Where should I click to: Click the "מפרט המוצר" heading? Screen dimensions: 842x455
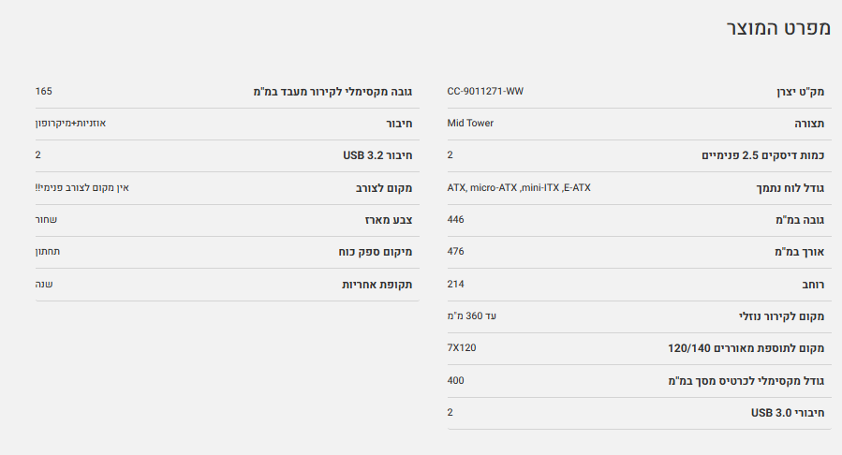point(779,28)
